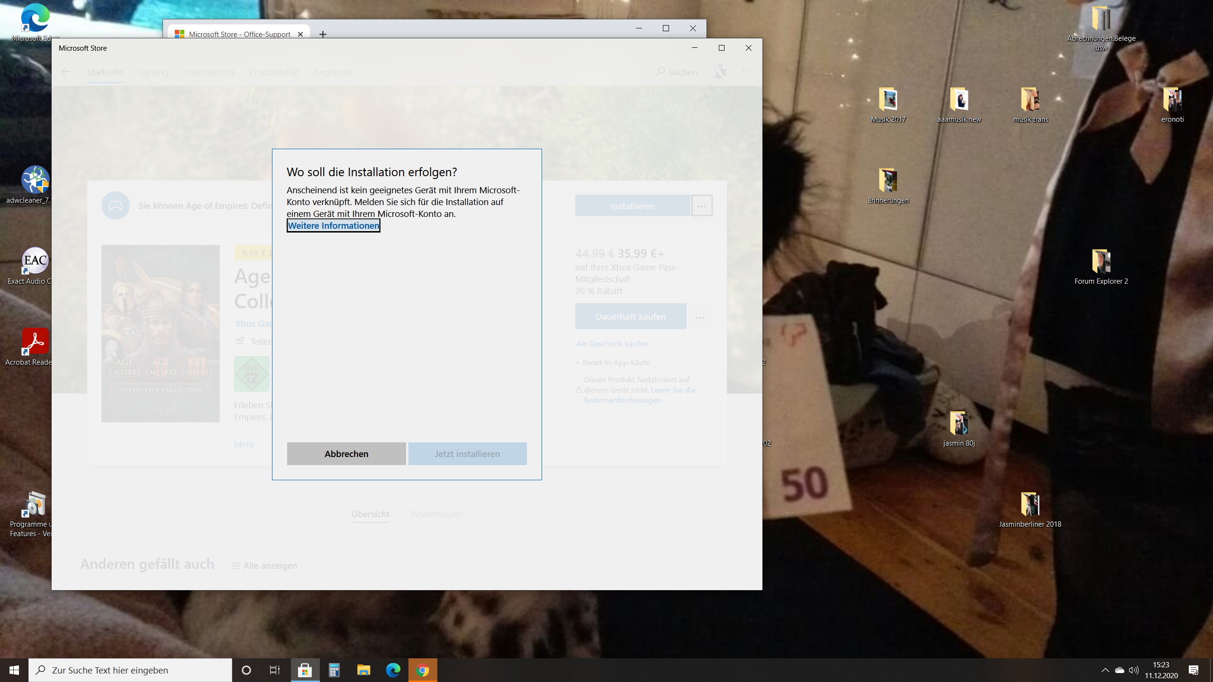This screenshot has height=682, width=1213.
Task: Open Calculator from the taskbar
Action: (x=334, y=670)
